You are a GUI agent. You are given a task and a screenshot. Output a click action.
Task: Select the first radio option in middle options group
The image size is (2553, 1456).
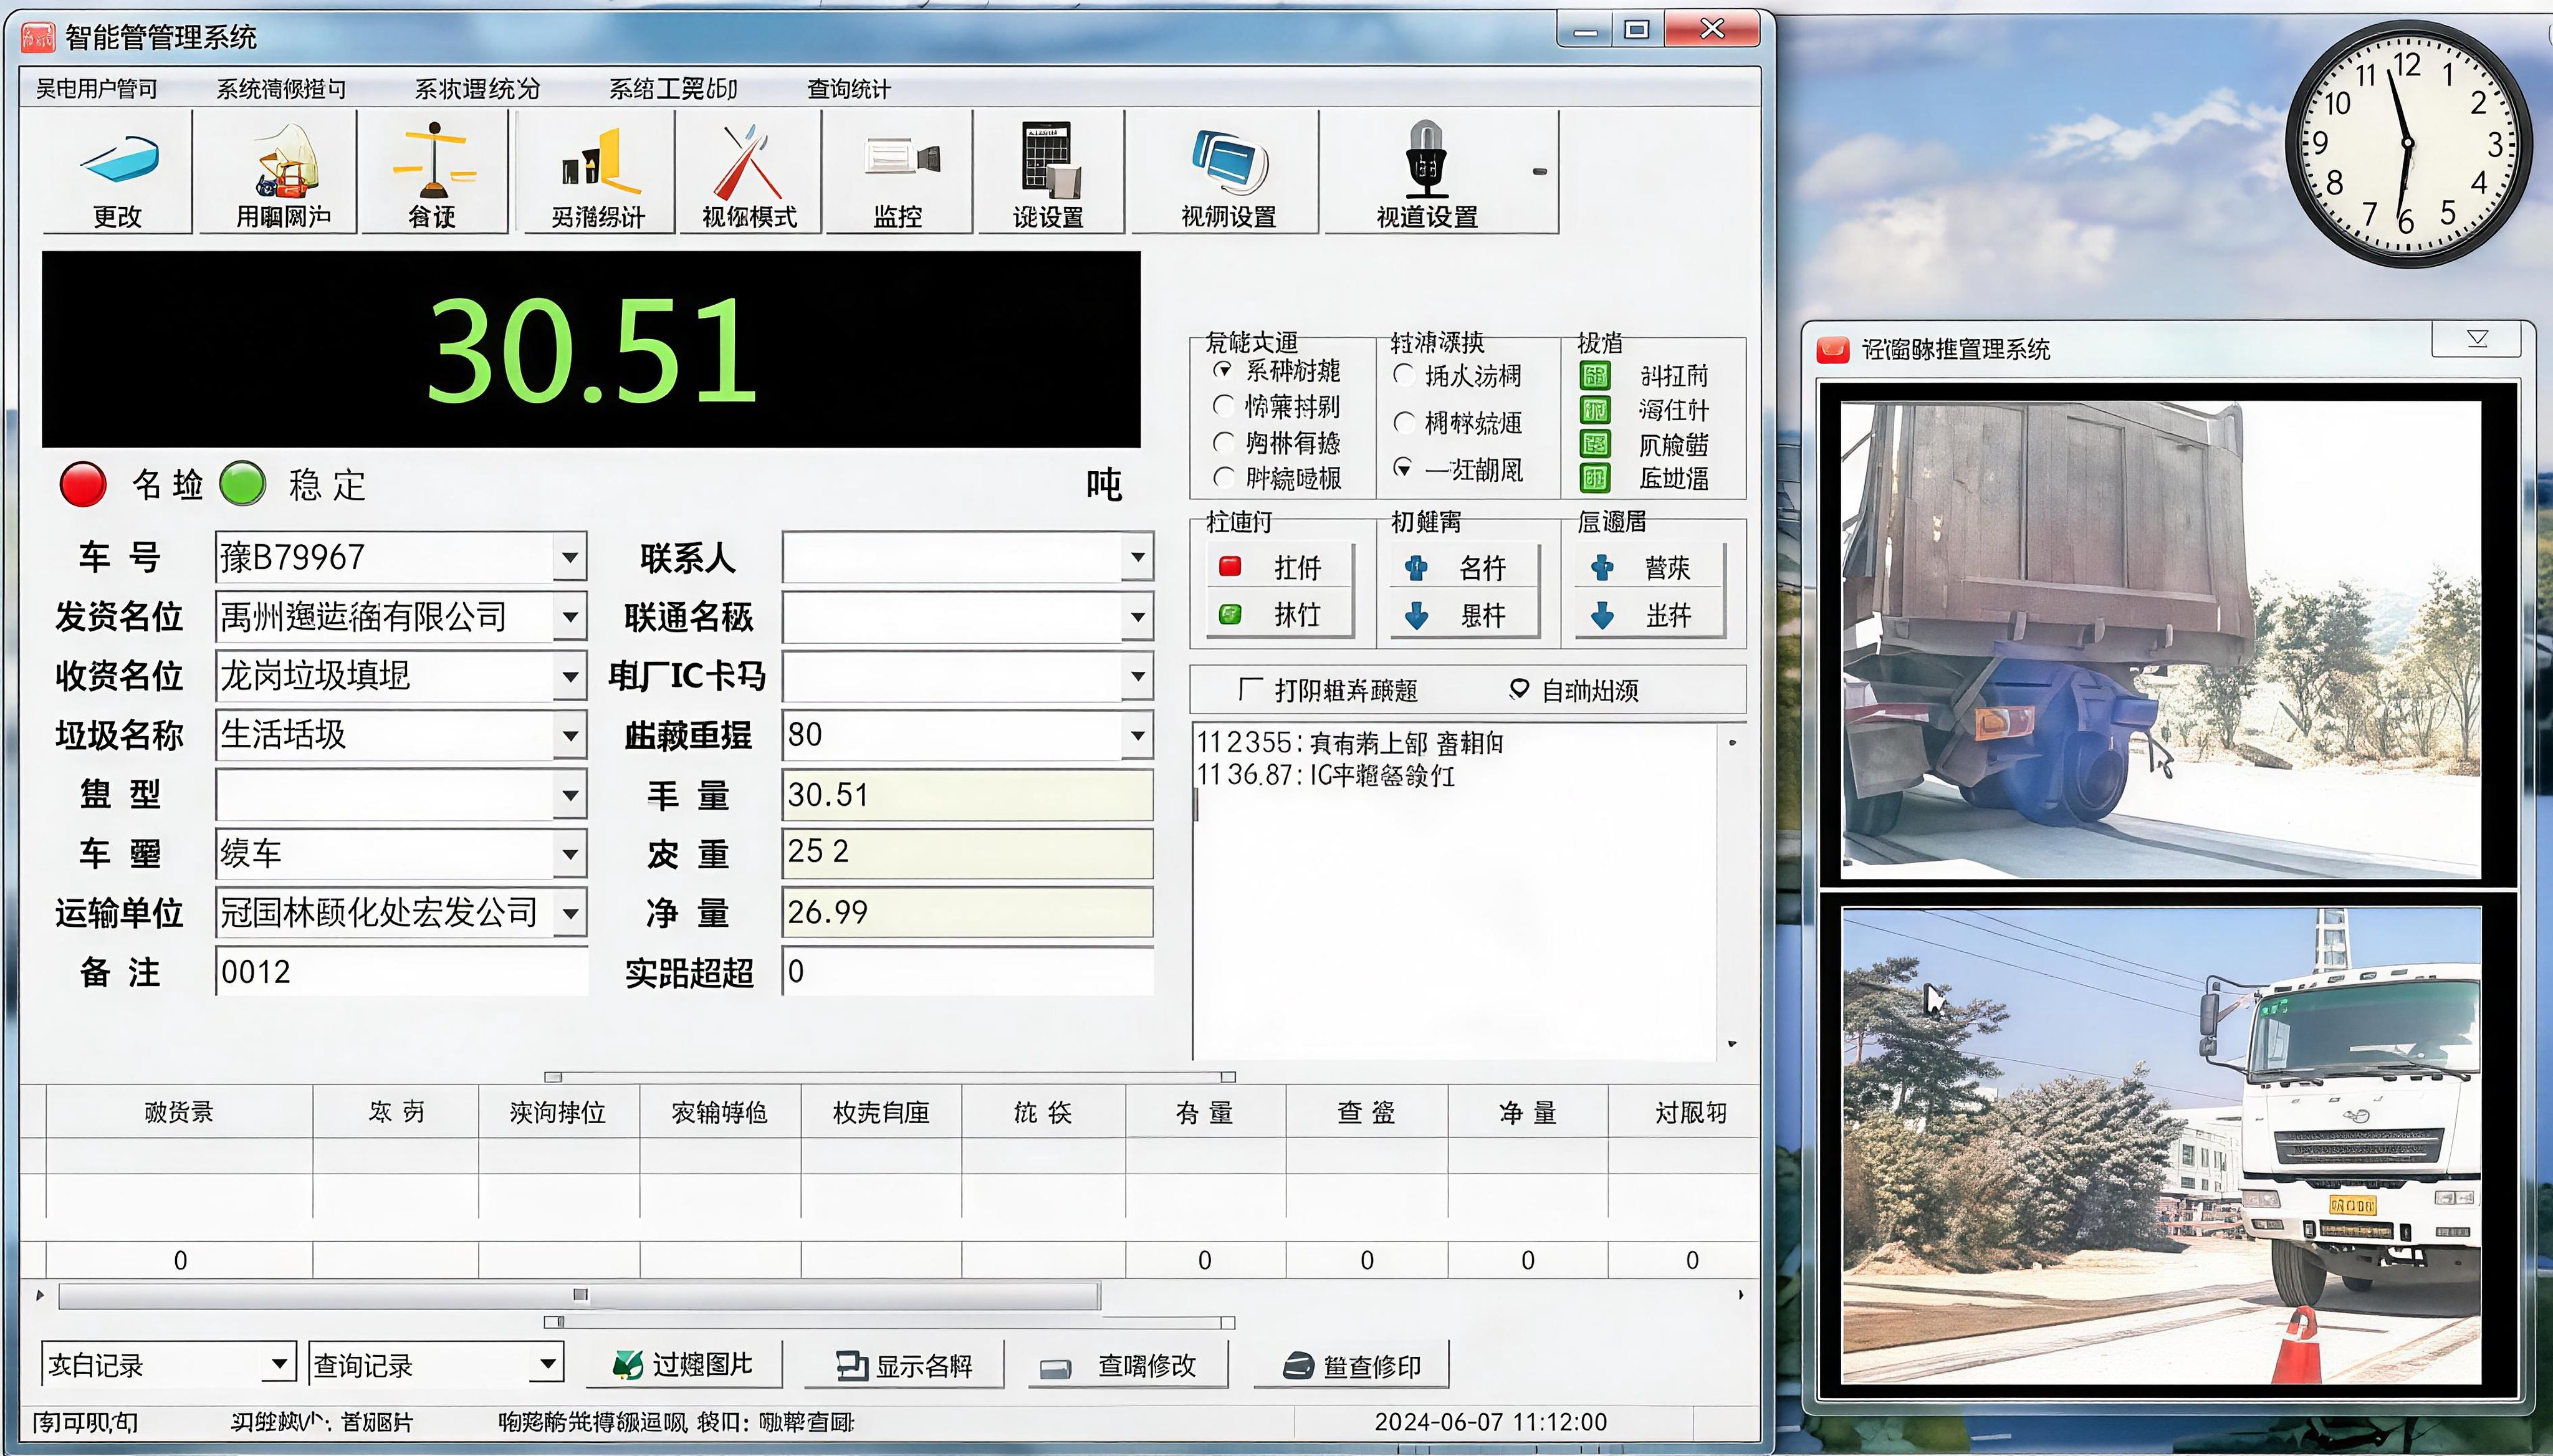point(1404,375)
